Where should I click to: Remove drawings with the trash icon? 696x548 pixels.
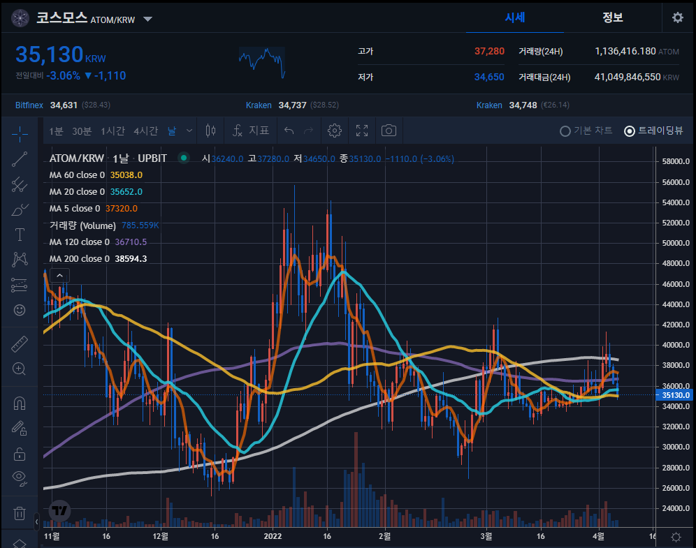pos(20,513)
